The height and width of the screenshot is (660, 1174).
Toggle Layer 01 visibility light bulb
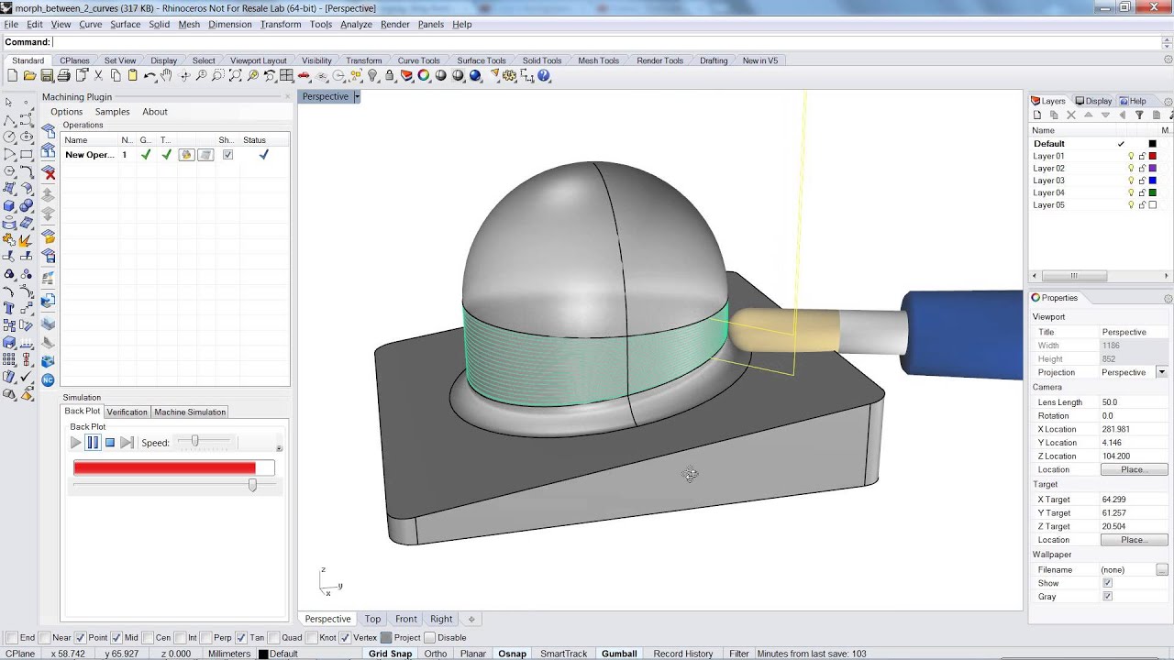pos(1131,156)
